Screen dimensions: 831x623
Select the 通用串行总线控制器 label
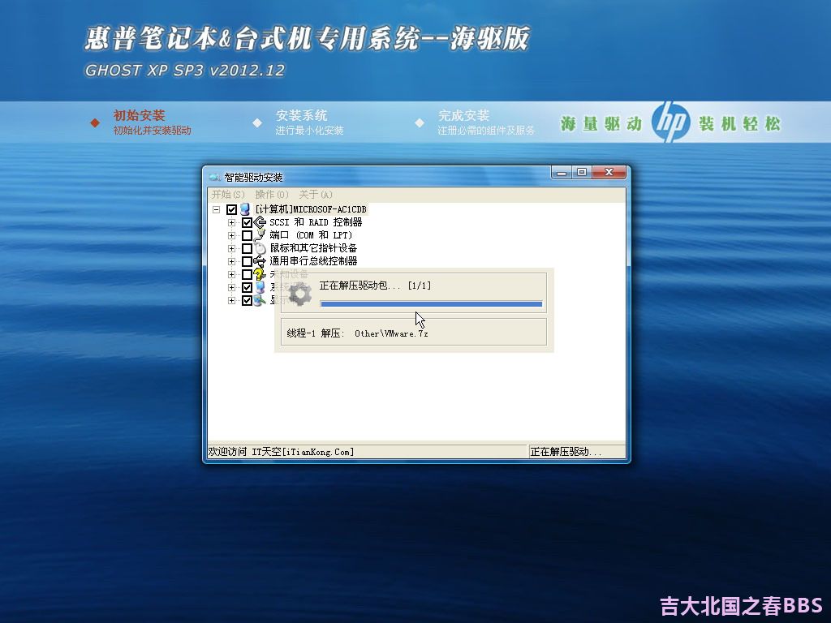(314, 261)
